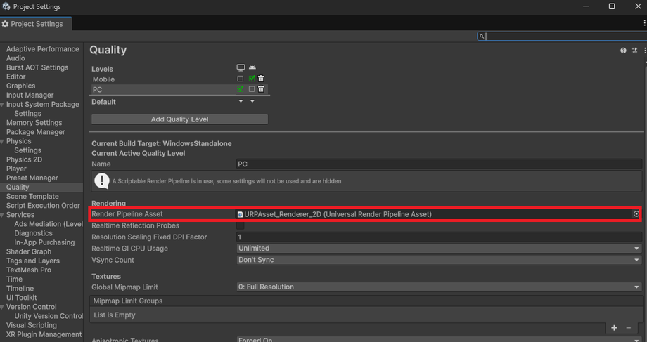
Task: Open UI Toolkit settings
Action: (22, 298)
